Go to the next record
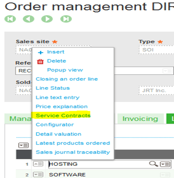Image resolution: width=174 pixels, height=178 pixels. tap(47, 19)
